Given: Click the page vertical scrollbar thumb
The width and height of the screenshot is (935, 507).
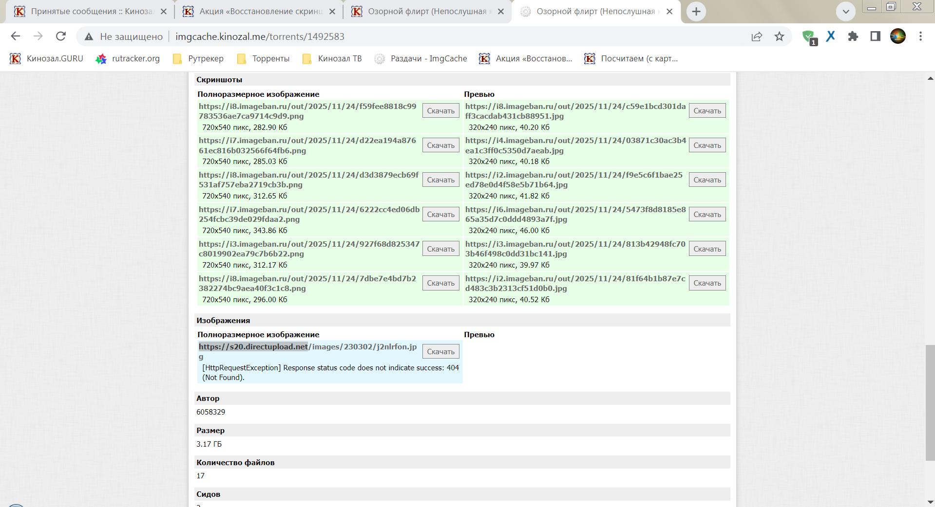Looking at the screenshot, I should click(x=930, y=402).
